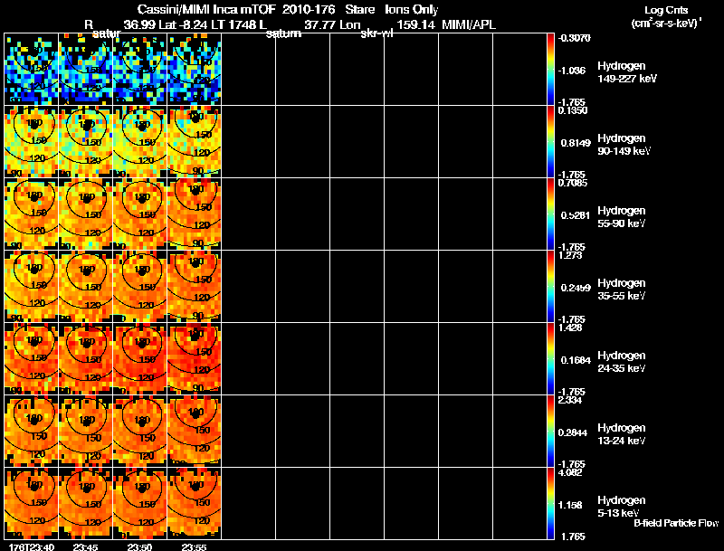The width and height of the screenshot is (724, 551).
Task: Click the colorbar value '0.8149'
Action: pyautogui.click(x=576, y=143)
